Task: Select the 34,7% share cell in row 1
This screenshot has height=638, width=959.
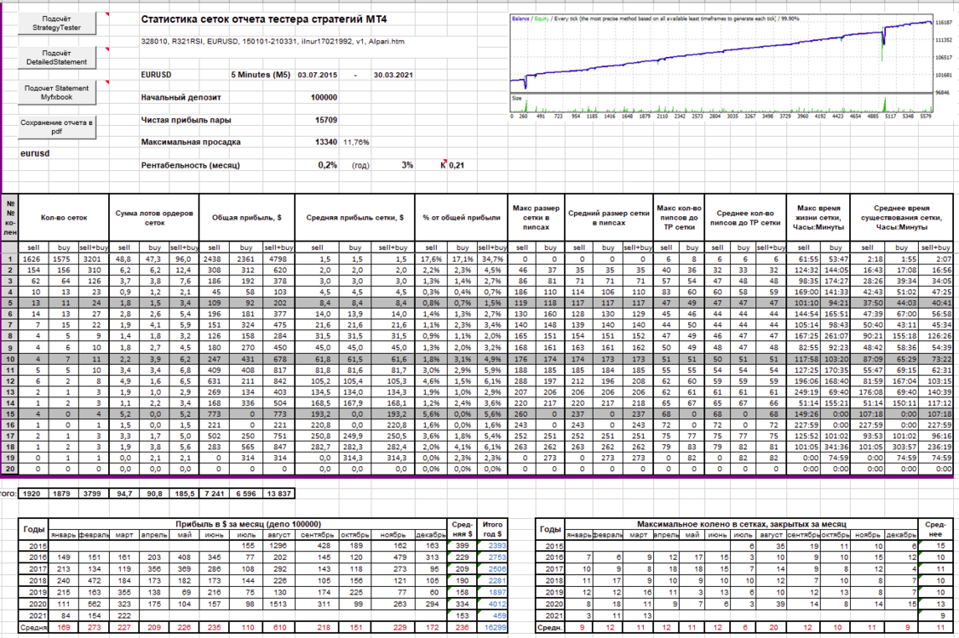Action: pyautogui.click(x=492, y=259)
